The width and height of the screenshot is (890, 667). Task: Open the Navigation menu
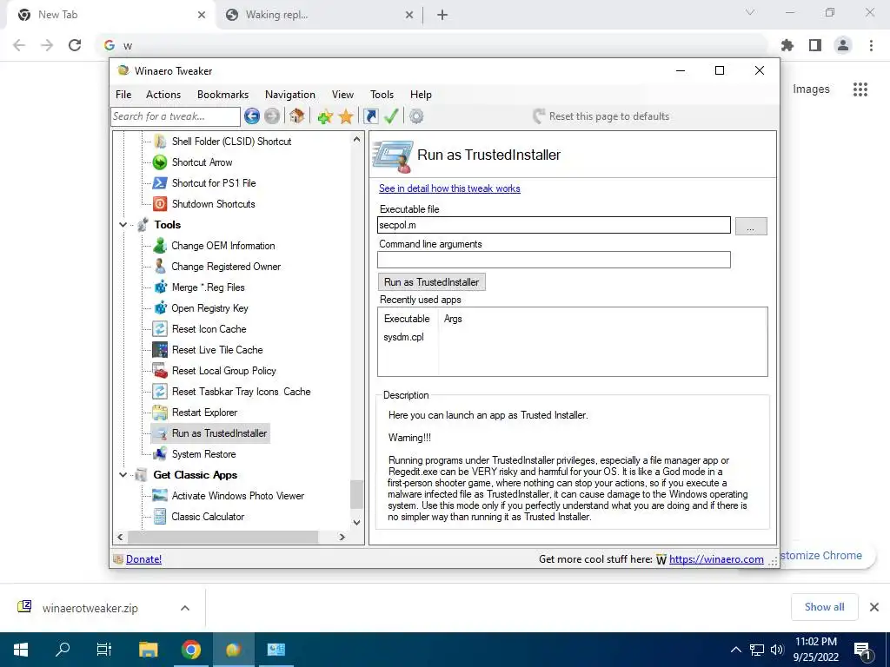[x=290, y=95]
